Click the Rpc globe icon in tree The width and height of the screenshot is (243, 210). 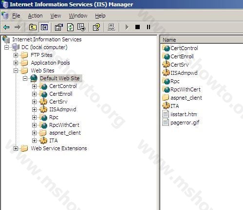[43, 117]
